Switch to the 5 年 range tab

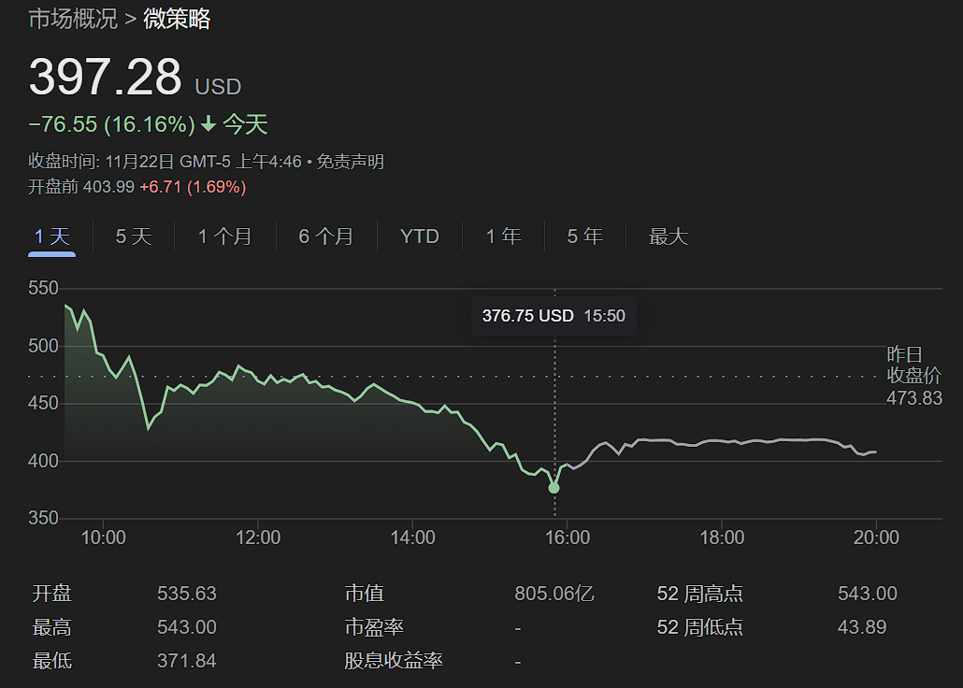pyautogui.click(x=584, y=236)
